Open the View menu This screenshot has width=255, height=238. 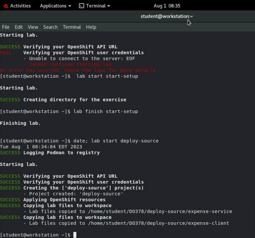tap(33, 27)
